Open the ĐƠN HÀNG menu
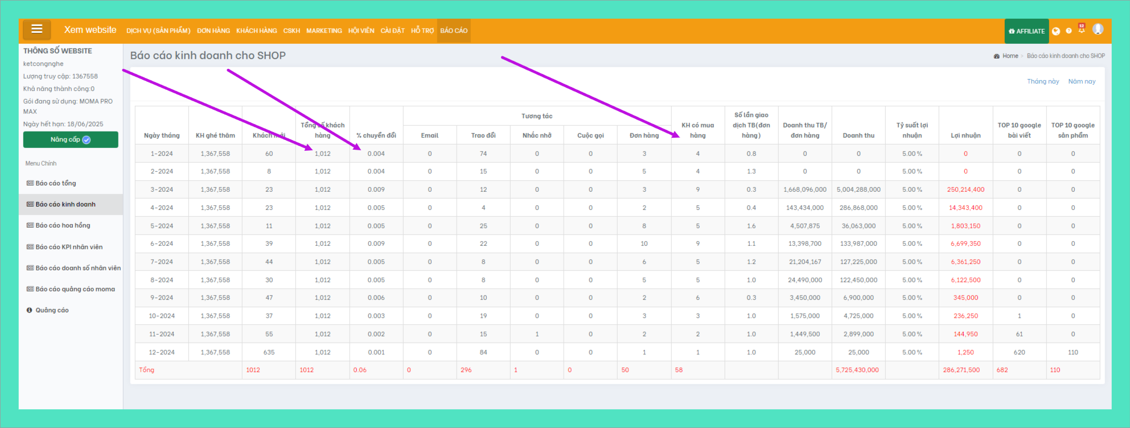Image resolution: width=1130 pixels, height=428 pixels. [213, 31]
